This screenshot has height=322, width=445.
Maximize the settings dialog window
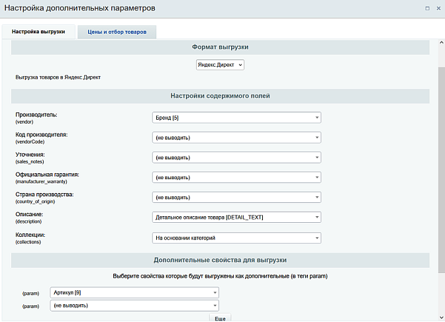pyautogui.click(x=427, y=9)
